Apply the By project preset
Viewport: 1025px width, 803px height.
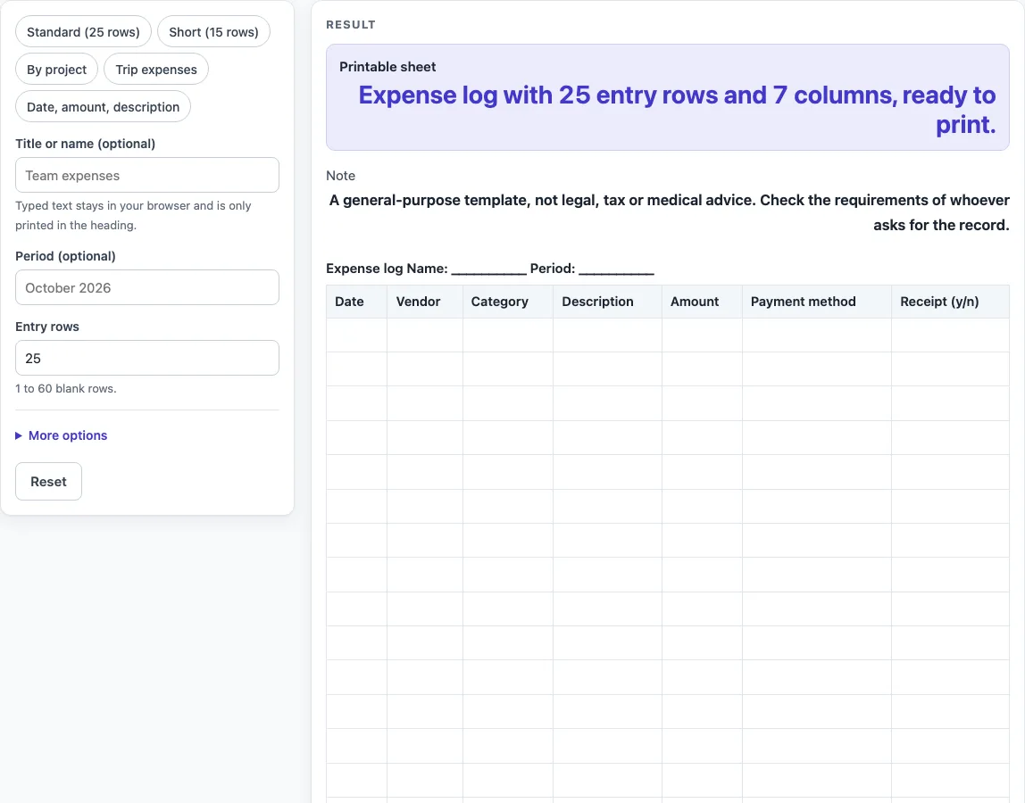56,70
